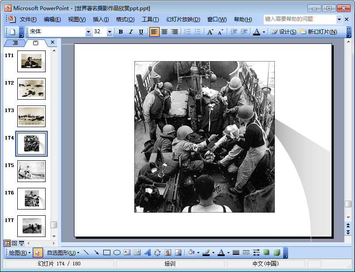Toggle Underline formatting
Screen dimensions: 355x272
tap(141, 32)
